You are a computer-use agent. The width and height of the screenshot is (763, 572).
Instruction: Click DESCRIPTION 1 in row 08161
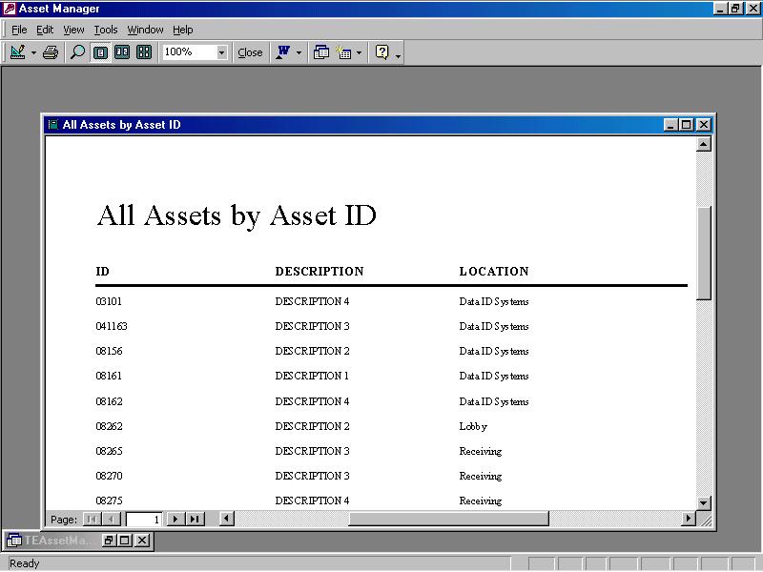tap(312, 376)
